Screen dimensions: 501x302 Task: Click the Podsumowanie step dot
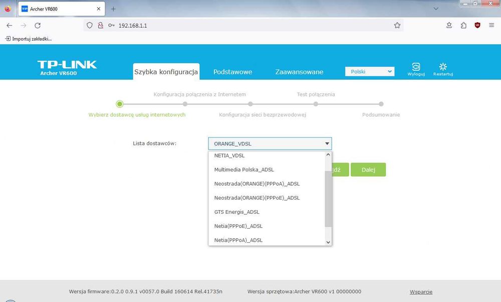pos(381,104)
